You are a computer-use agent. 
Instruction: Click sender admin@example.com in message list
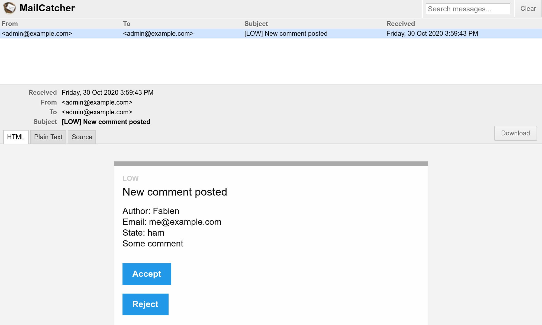point(37,34)
